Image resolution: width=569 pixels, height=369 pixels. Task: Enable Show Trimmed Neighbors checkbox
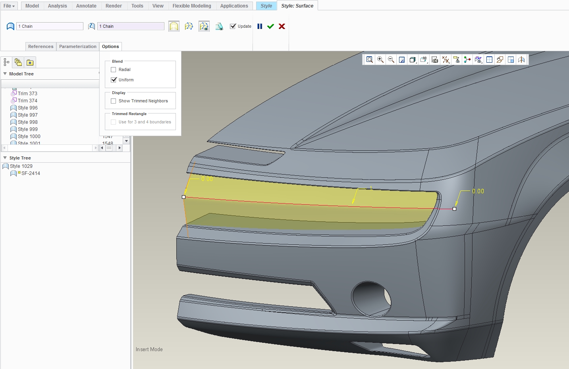tap(114, 101)
